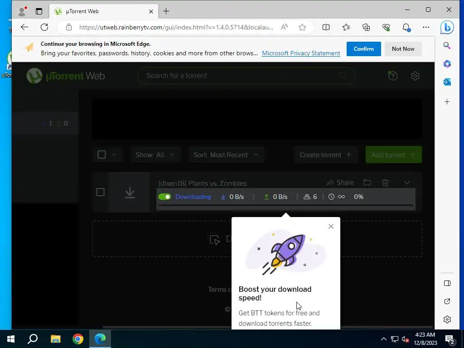This screenshot has height=348, width=464.
Task: Open the Edge sidebar search icon
Action: point(447,45)
